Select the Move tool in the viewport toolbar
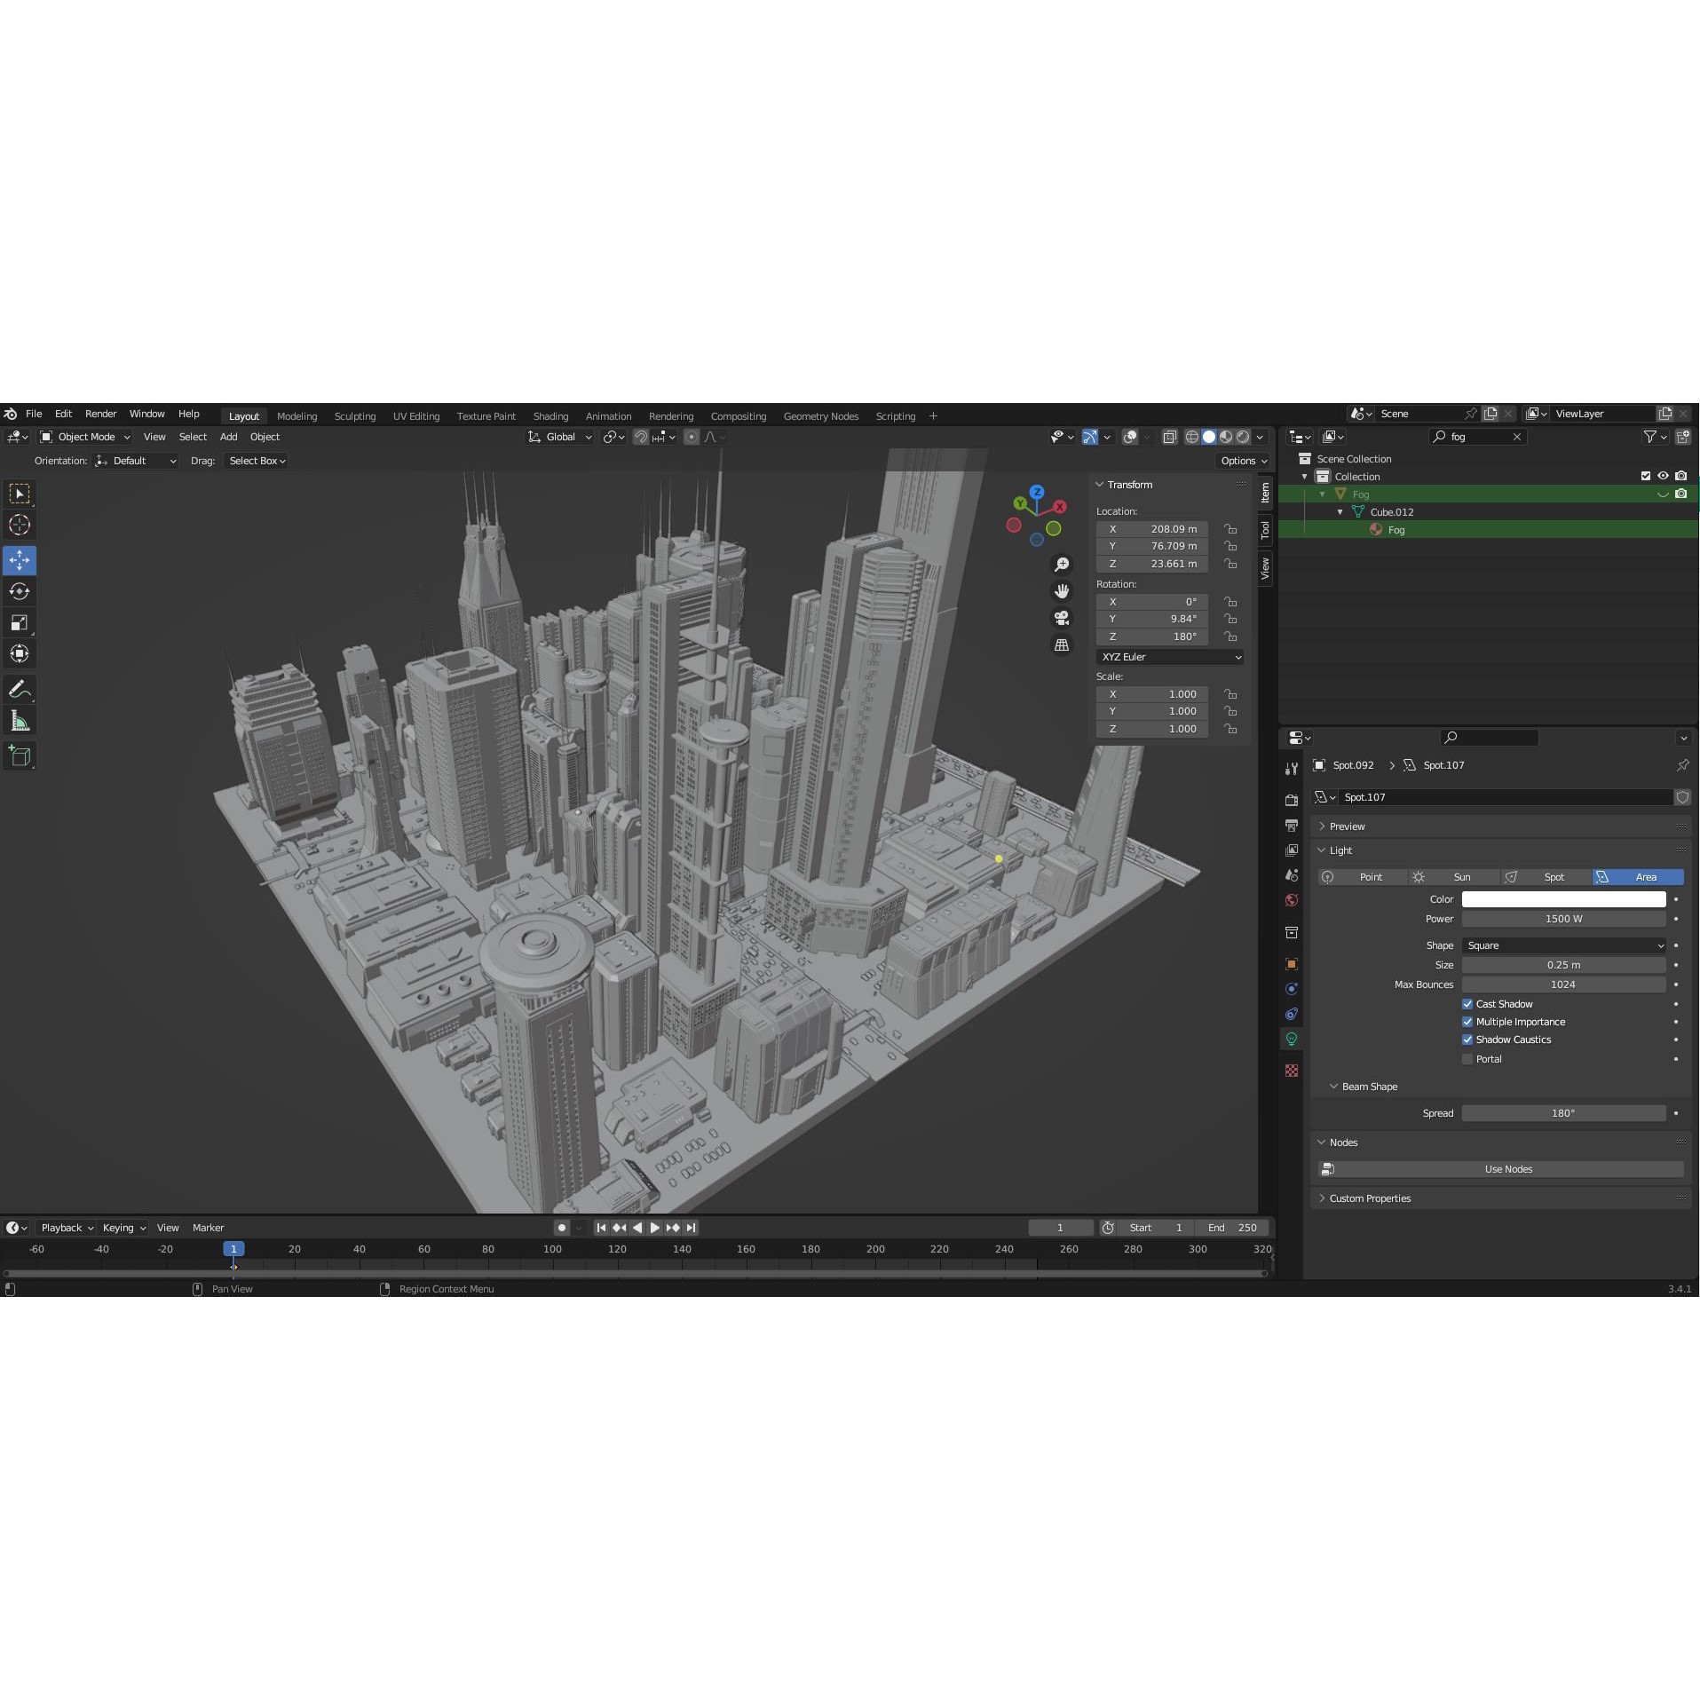The height and width of the screenshot is (1700, 1700). (x=19, y=559)
